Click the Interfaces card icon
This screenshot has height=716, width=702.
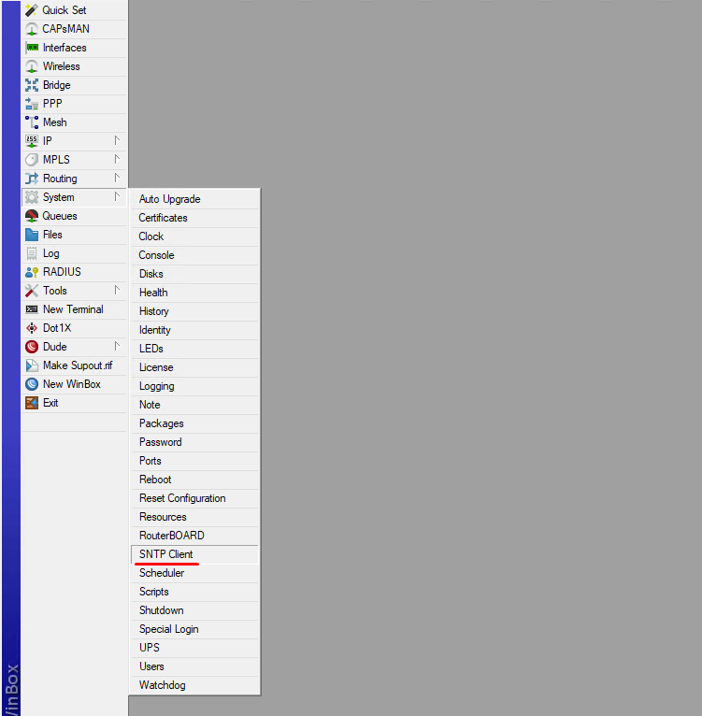pyautogui.click(x=32, y=48)
